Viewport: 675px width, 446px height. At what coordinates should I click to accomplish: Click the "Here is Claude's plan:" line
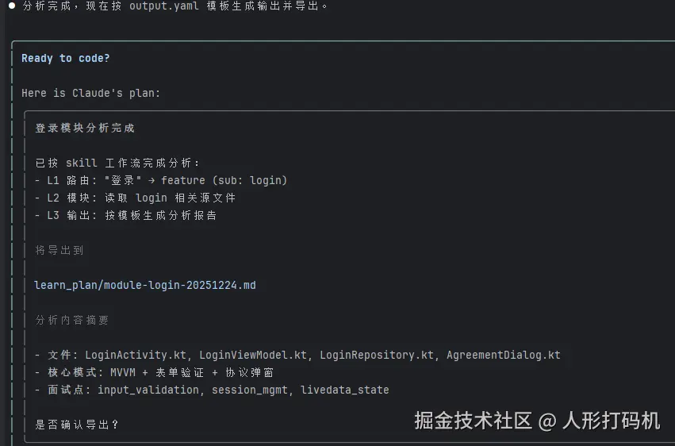coord(91,93)
